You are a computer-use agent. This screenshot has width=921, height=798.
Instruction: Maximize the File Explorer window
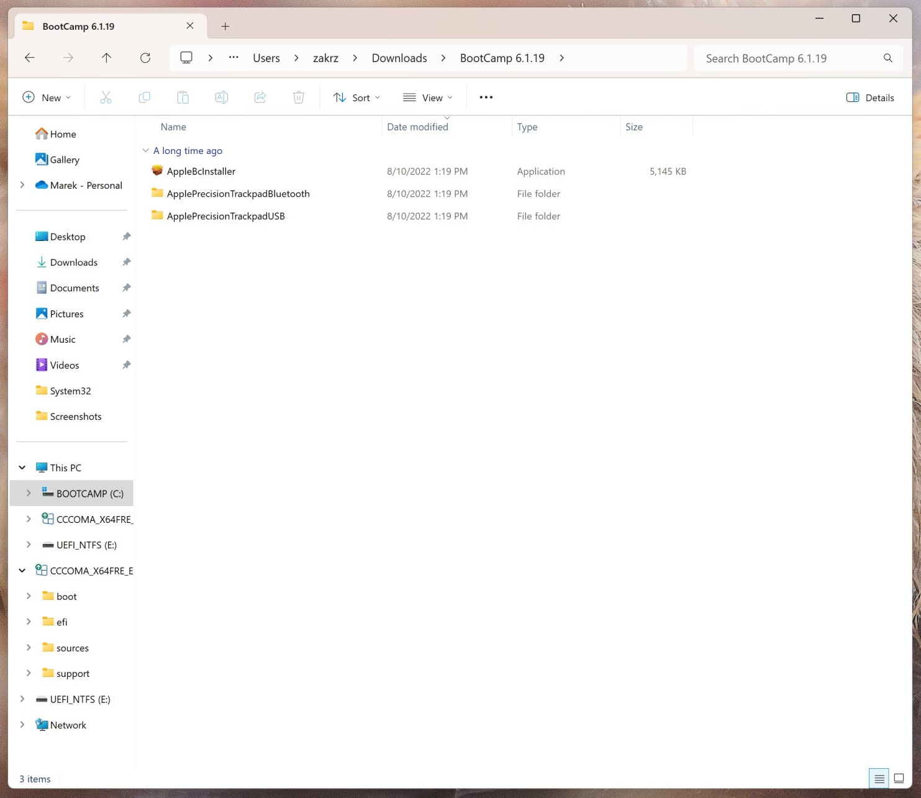tap(856, 19)
